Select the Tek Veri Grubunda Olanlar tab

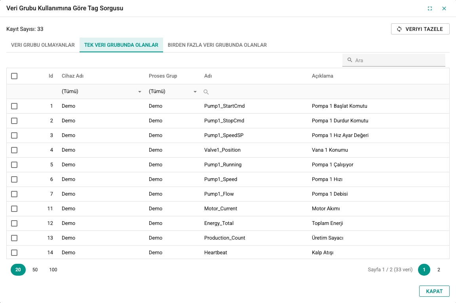coord(121,45)
